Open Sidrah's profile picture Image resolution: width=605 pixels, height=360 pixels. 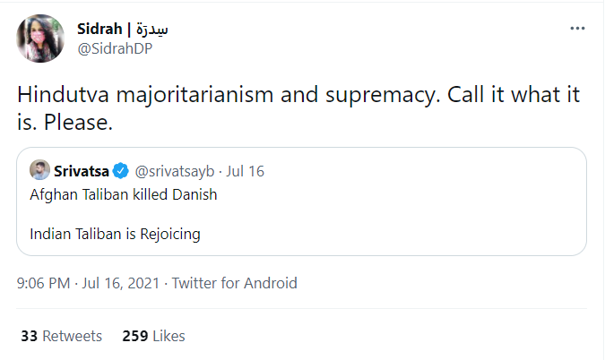coord(39,37)
